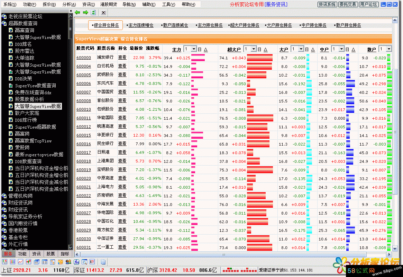Click the magnifier search icon
Viewport: 403px width, 277px height.
coord(84,261)
